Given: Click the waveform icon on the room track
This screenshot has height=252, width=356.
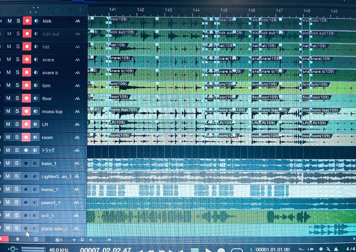Looking at the screenshot, I should [x=77, y=138].
